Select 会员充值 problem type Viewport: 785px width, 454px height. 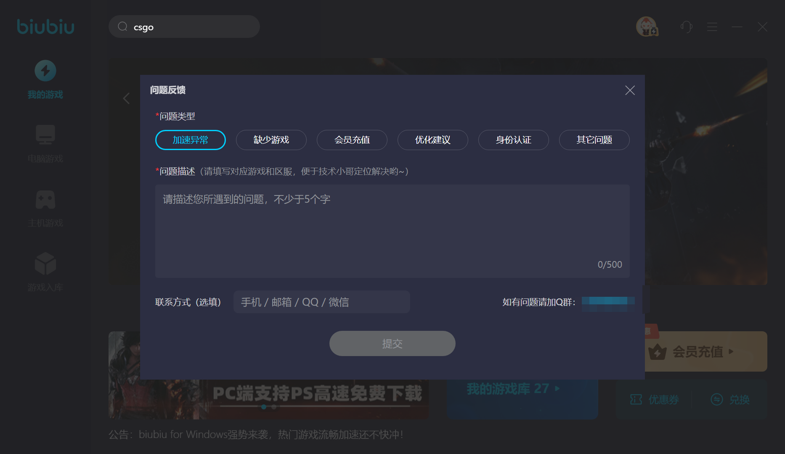352,140
